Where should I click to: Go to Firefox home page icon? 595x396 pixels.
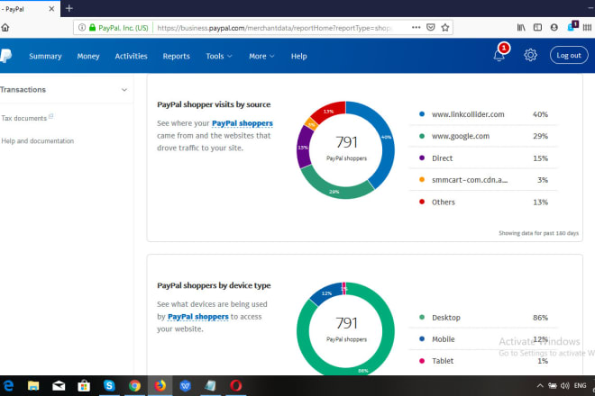tap(5, 27)
